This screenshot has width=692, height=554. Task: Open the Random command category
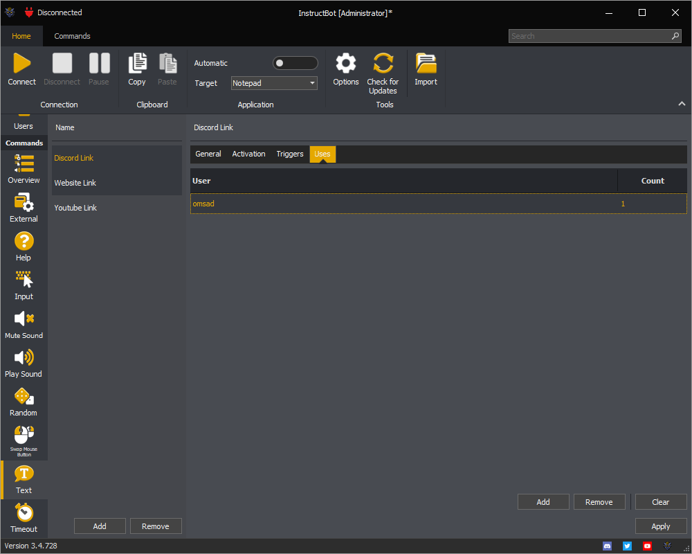point(24,400)
